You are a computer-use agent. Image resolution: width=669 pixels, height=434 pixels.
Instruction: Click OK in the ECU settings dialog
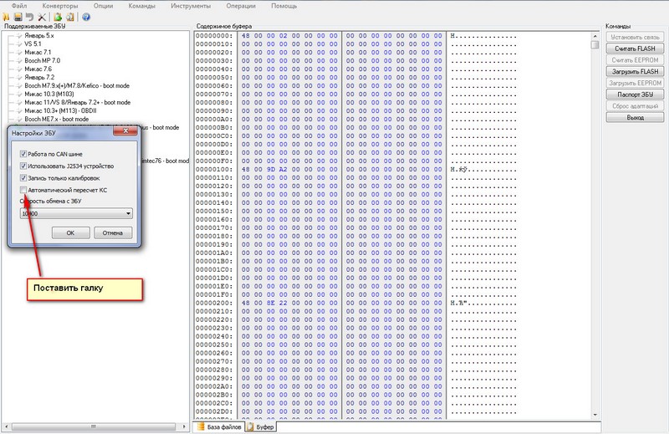point(71,232)
